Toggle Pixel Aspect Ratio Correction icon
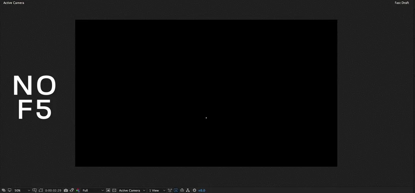The height and width of the screenshot is (193, 415). 170,190
